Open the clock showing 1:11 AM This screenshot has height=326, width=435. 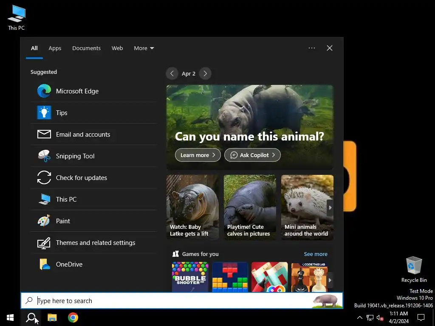(398, 318)
